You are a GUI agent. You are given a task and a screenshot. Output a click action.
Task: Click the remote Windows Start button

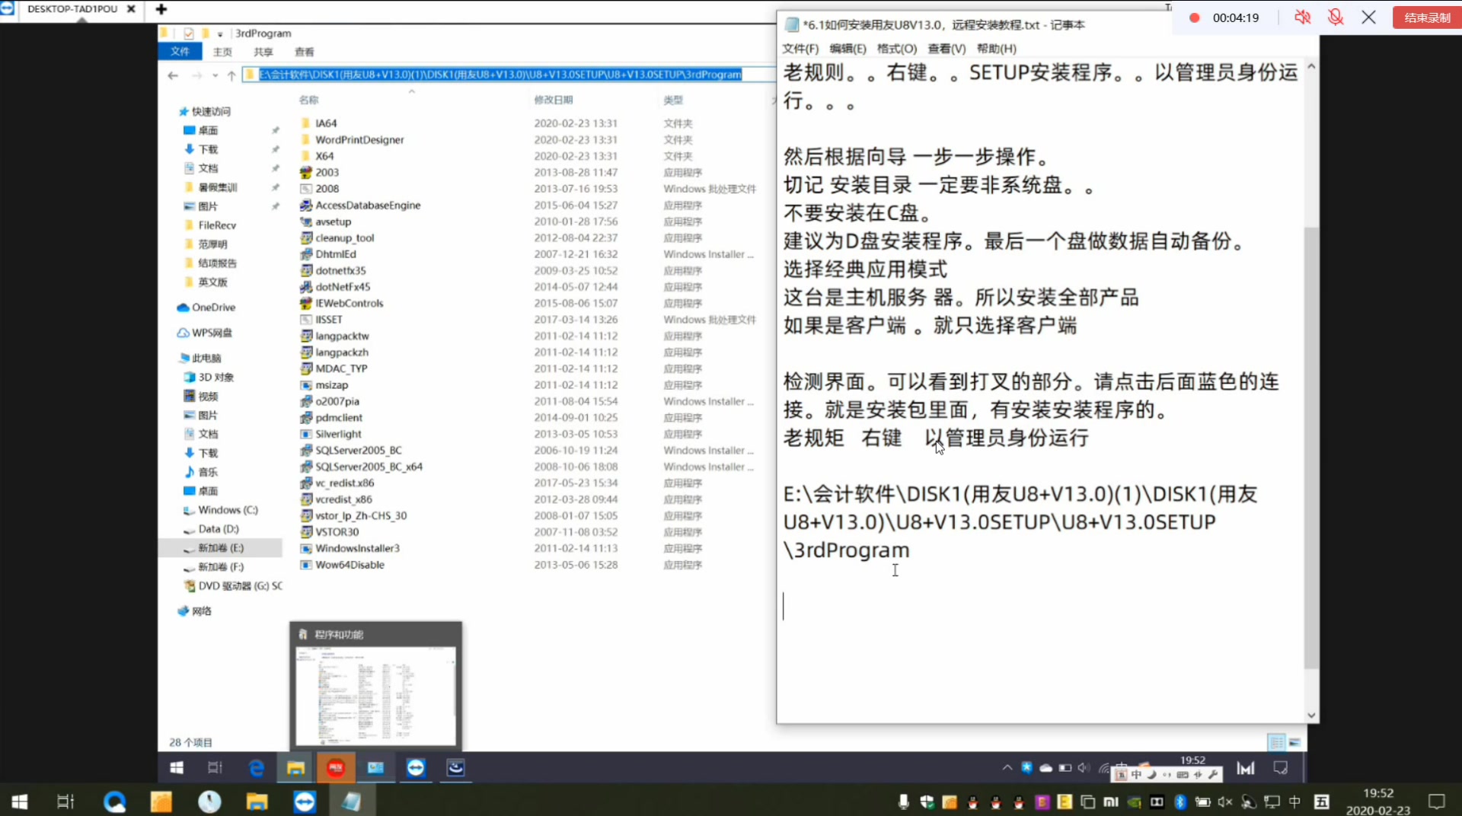tap(177, 768)
